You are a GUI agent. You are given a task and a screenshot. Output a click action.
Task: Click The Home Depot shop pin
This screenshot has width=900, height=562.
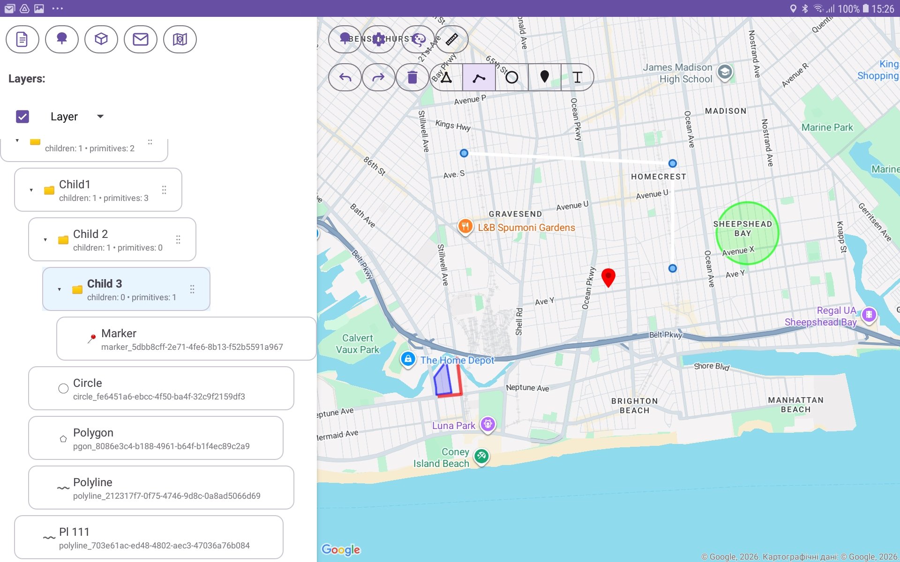[x=408, y=359]
